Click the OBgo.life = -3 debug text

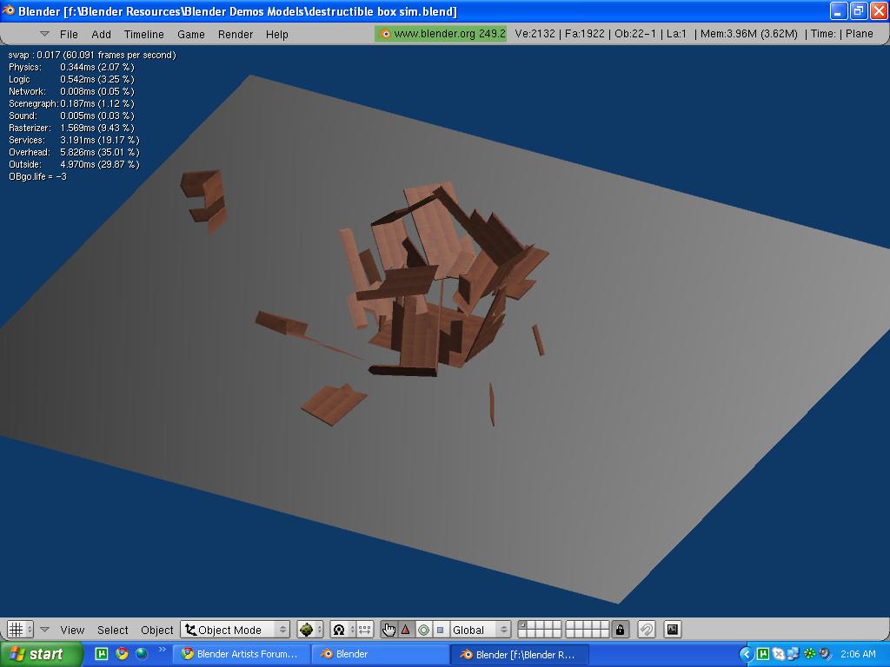[x=37, y=176]
